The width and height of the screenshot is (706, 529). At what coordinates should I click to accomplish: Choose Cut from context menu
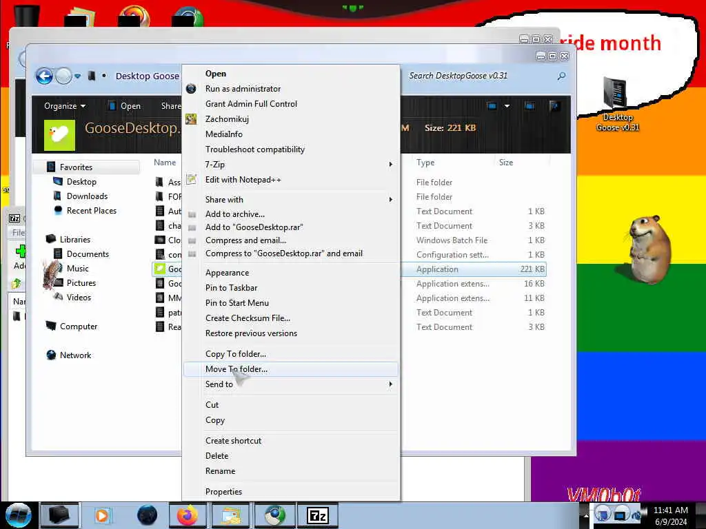[290, 405]
